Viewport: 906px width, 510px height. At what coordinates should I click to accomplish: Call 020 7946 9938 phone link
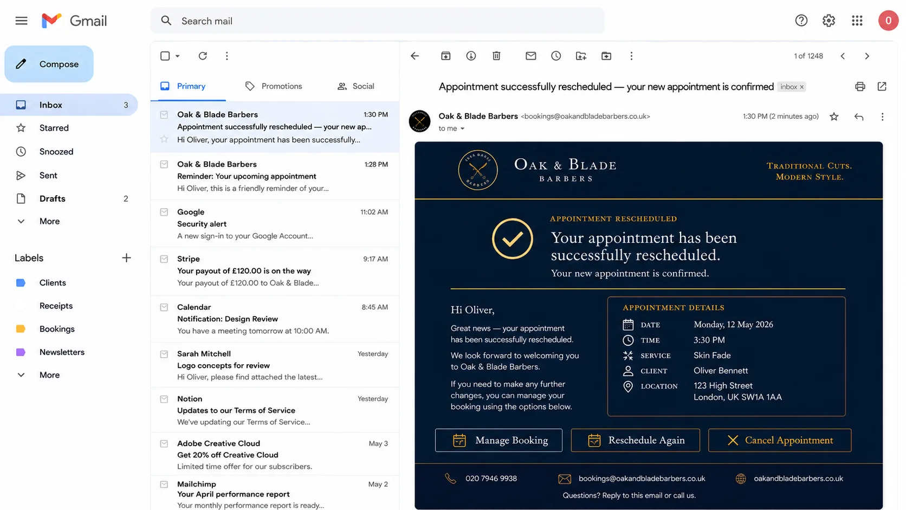coord(491,479)
